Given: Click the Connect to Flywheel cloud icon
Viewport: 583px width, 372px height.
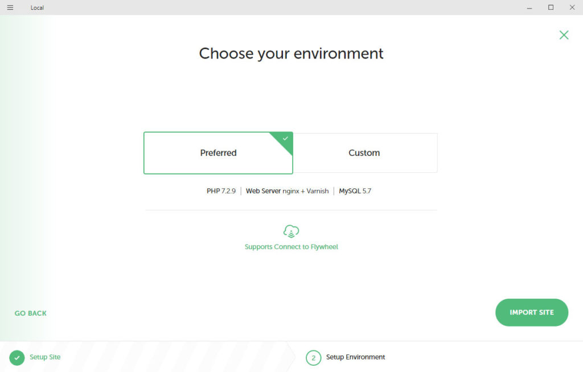Looking at the screenshot, I should (291, 231).
